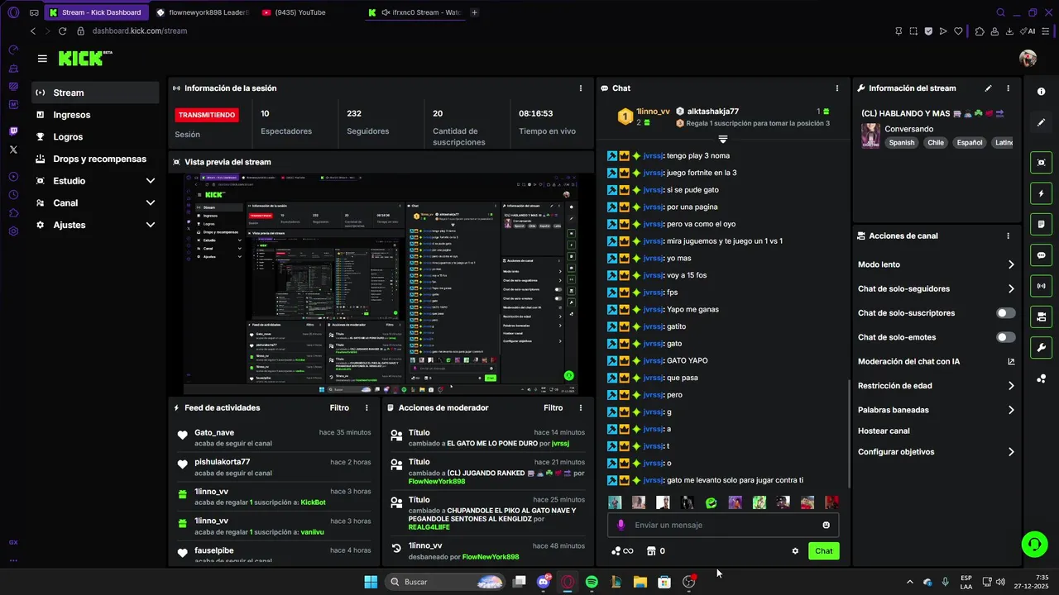
Task: Edit stream info with the pencil icon
Action: [988, 88]
